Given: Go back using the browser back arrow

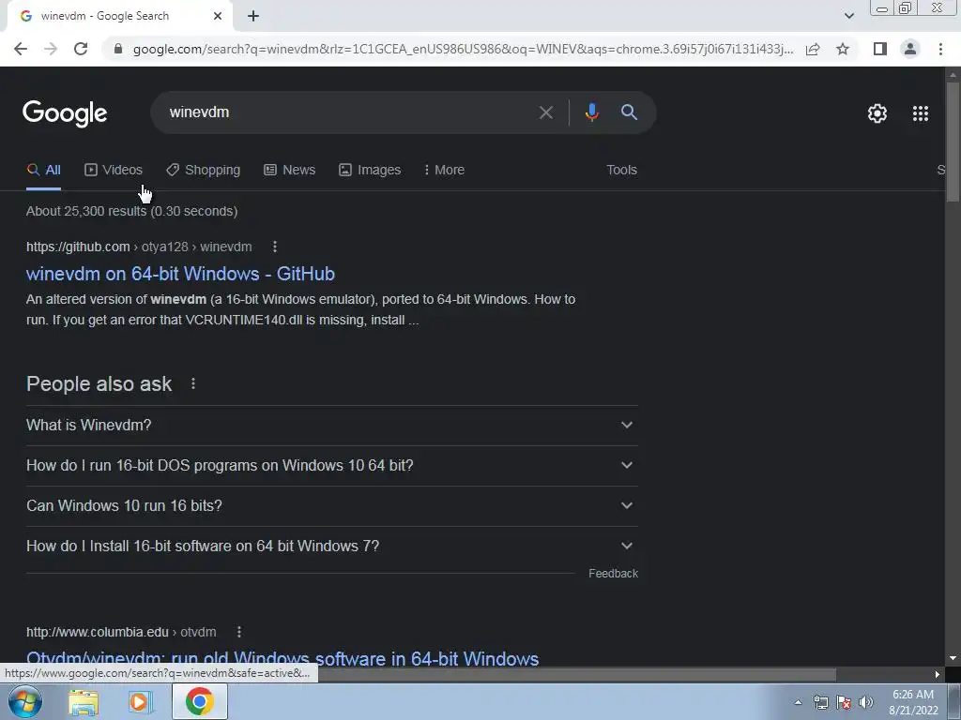Looking at the screenshot, I should (x=21, y=49).
